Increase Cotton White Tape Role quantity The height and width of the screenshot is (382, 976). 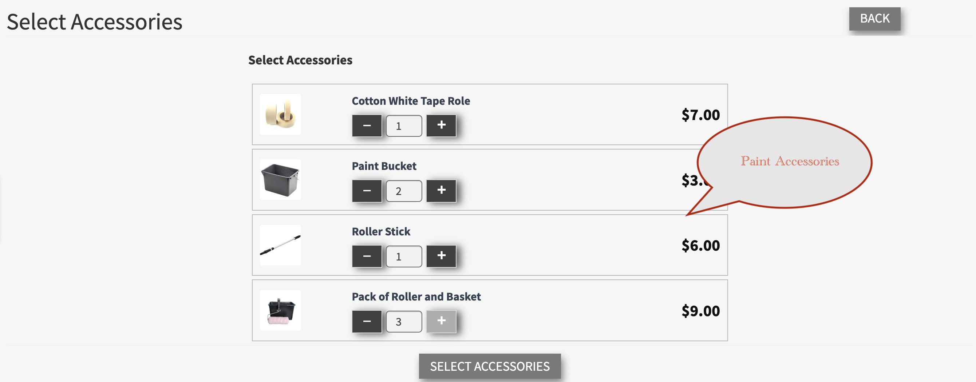tap(441, 125)
